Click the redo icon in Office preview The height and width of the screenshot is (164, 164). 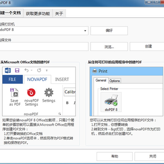tap(39, 70)
